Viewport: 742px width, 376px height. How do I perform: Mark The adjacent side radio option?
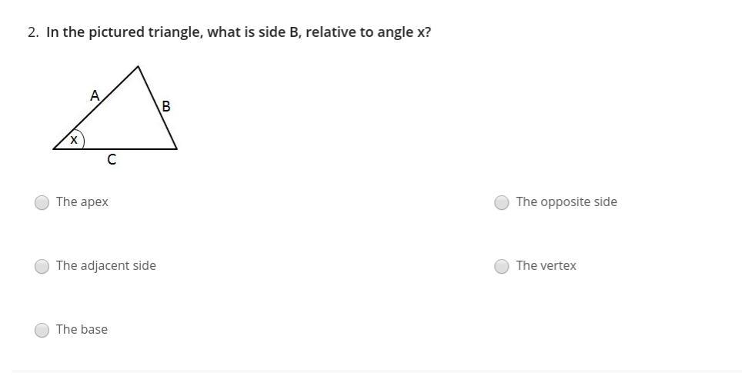(x=42, y=266)
